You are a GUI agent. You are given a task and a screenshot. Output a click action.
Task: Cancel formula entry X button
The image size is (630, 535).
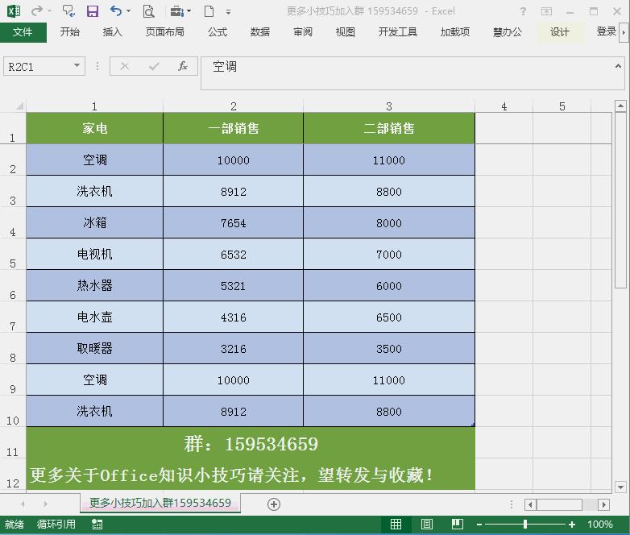[125, 66]
